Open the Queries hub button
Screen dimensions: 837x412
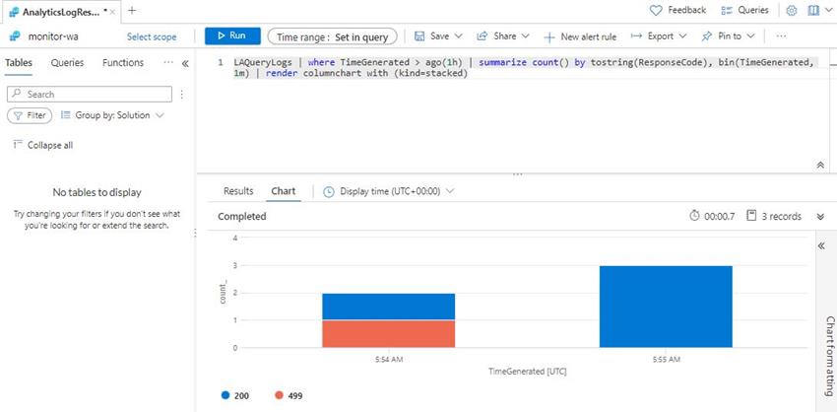click(744, 10)
